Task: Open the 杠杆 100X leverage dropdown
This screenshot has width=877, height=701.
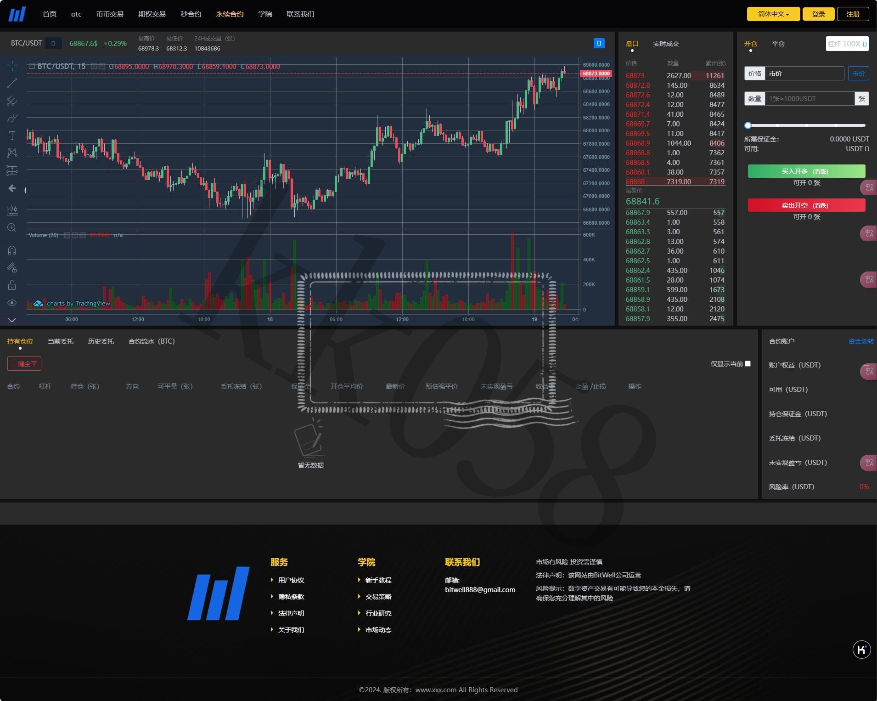Action: 847,44
